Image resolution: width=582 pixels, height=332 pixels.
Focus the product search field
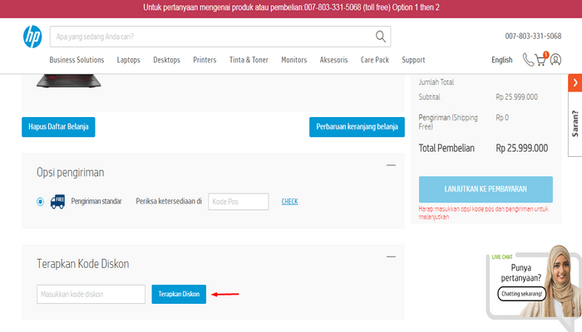tap(220, 37)
